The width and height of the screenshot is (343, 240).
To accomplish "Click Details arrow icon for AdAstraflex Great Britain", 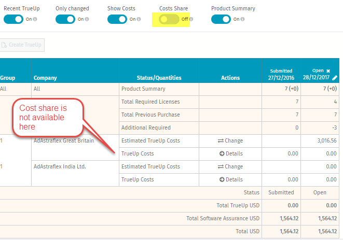I will [x=222, y=153].
